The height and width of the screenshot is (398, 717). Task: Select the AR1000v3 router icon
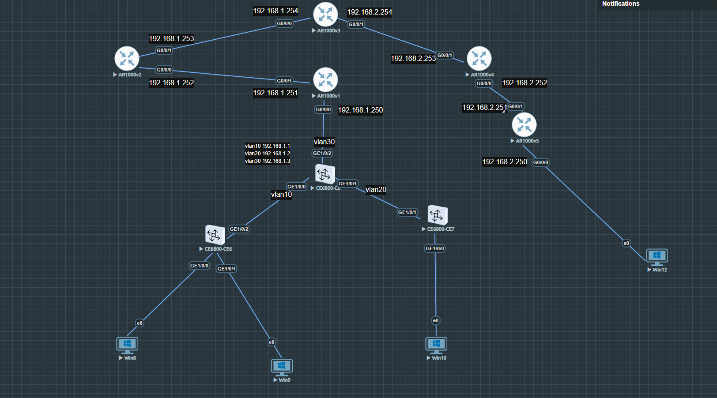325,14
